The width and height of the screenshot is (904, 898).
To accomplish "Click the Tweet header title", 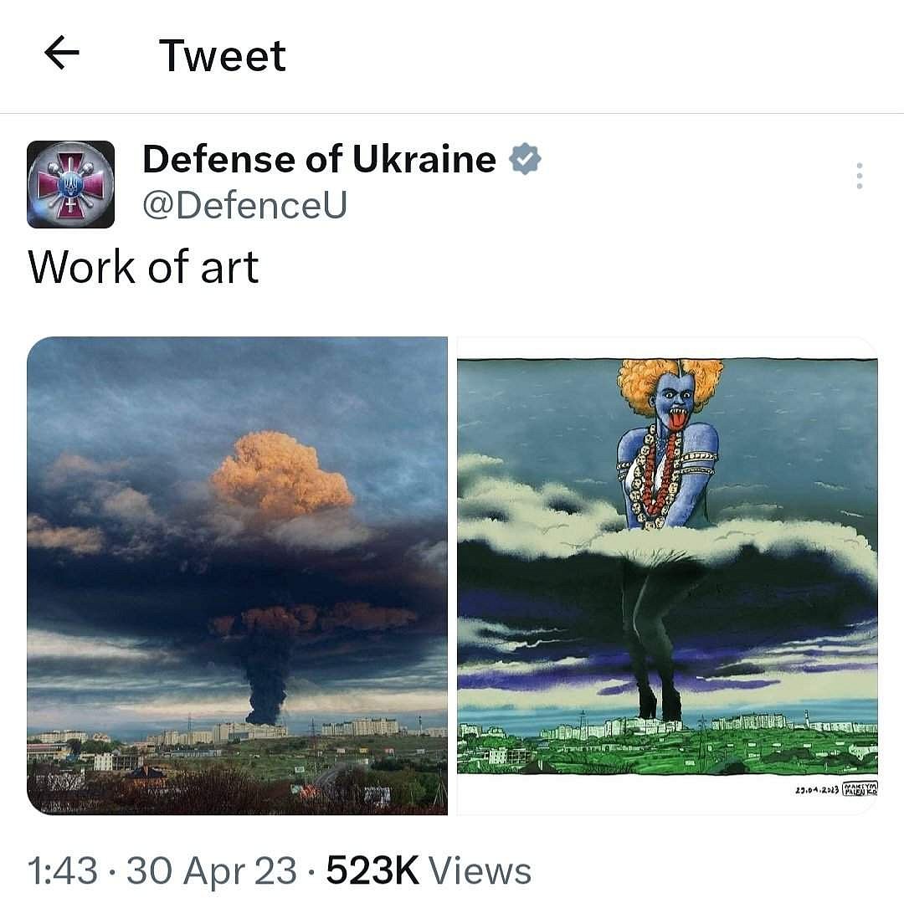I will (222, 56).
